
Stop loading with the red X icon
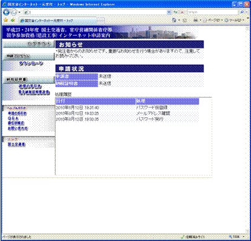click(x=182, y=12)
